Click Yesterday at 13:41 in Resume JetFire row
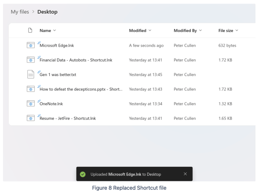 pyautogui.click(x=146, y=118)
